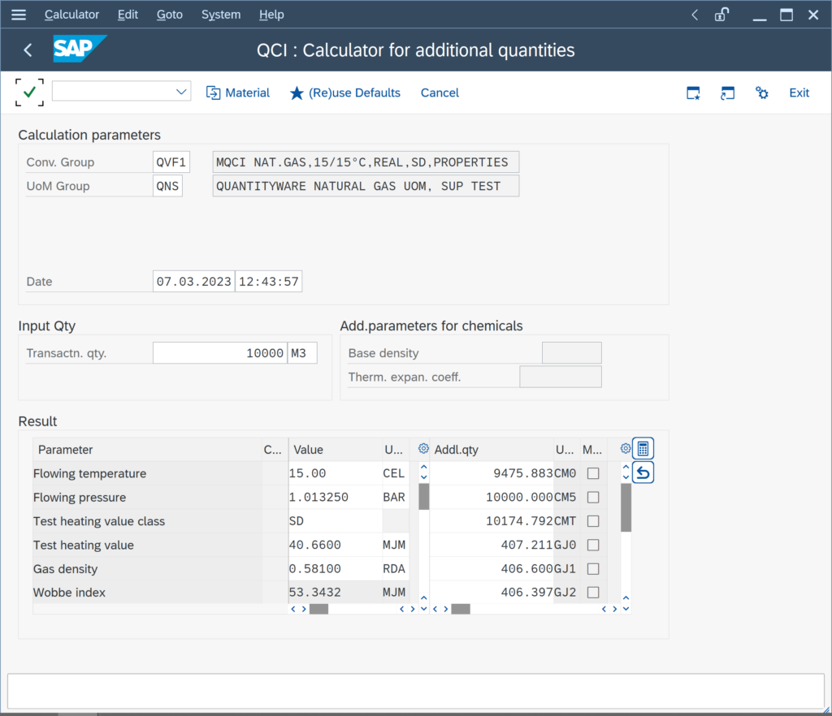Click the Test heating value class SD cell

336,521
